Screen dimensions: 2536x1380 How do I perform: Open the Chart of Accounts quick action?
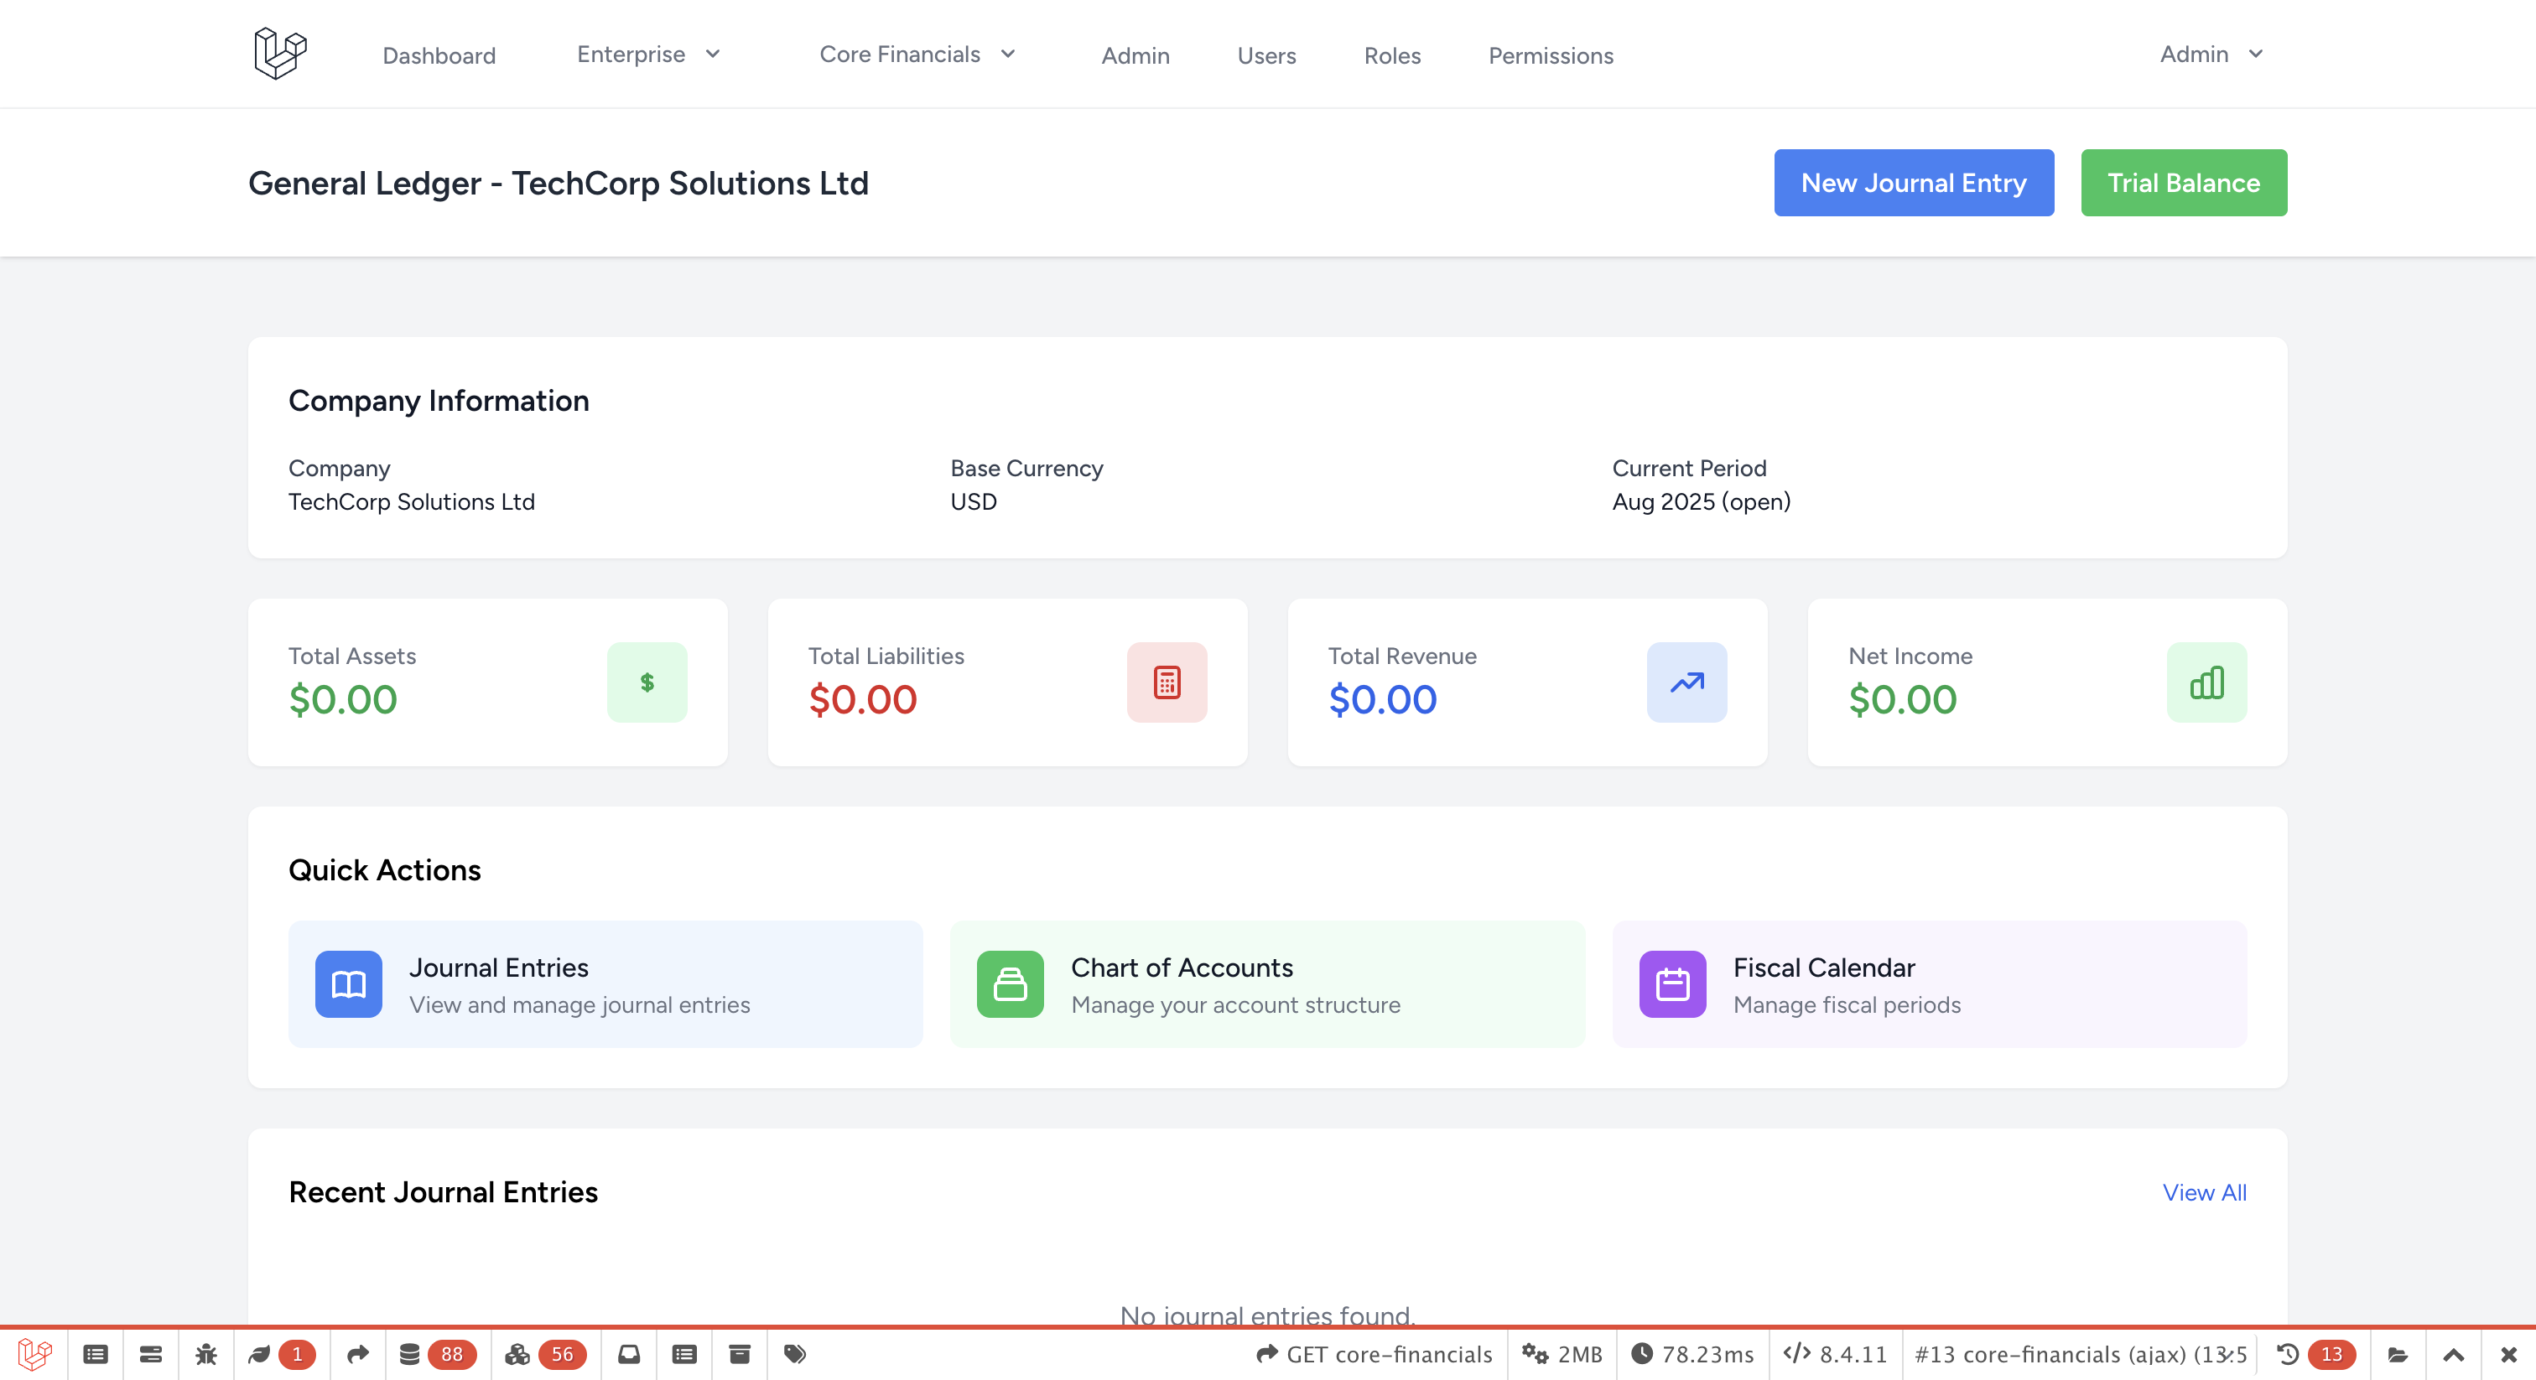tap(1267, 983)
